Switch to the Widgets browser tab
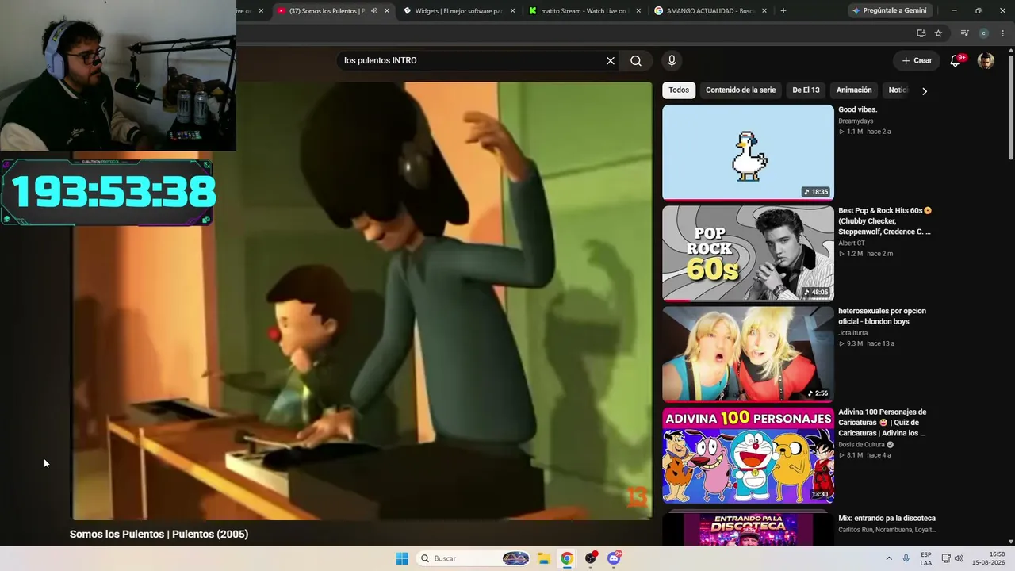This screenshot has height=571, width=1015. tap(458, 11)
